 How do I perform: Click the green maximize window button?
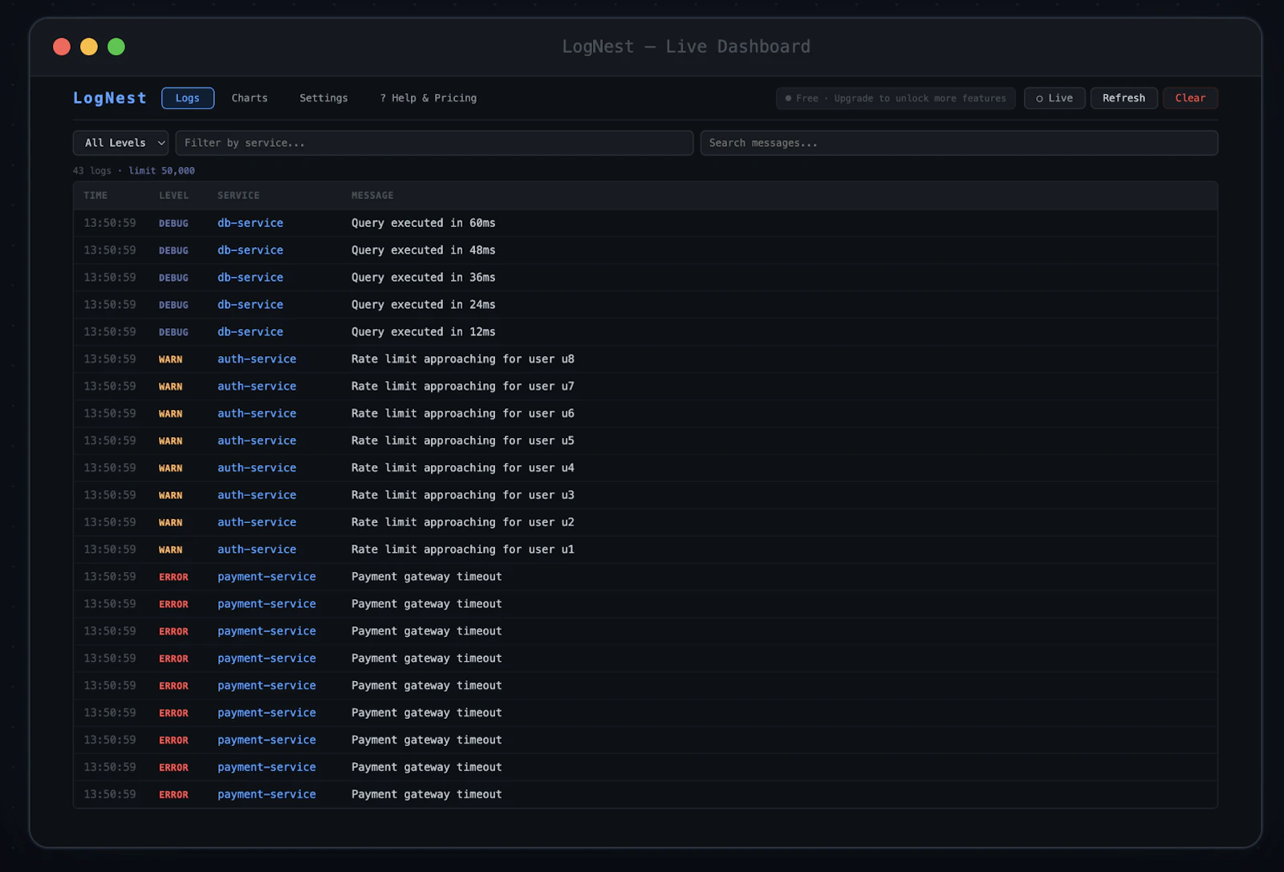[x=116, y=47]
